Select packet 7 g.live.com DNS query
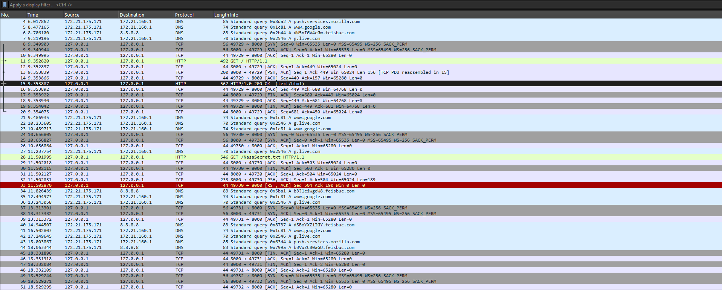722x290 pixels. coord(361,38)
